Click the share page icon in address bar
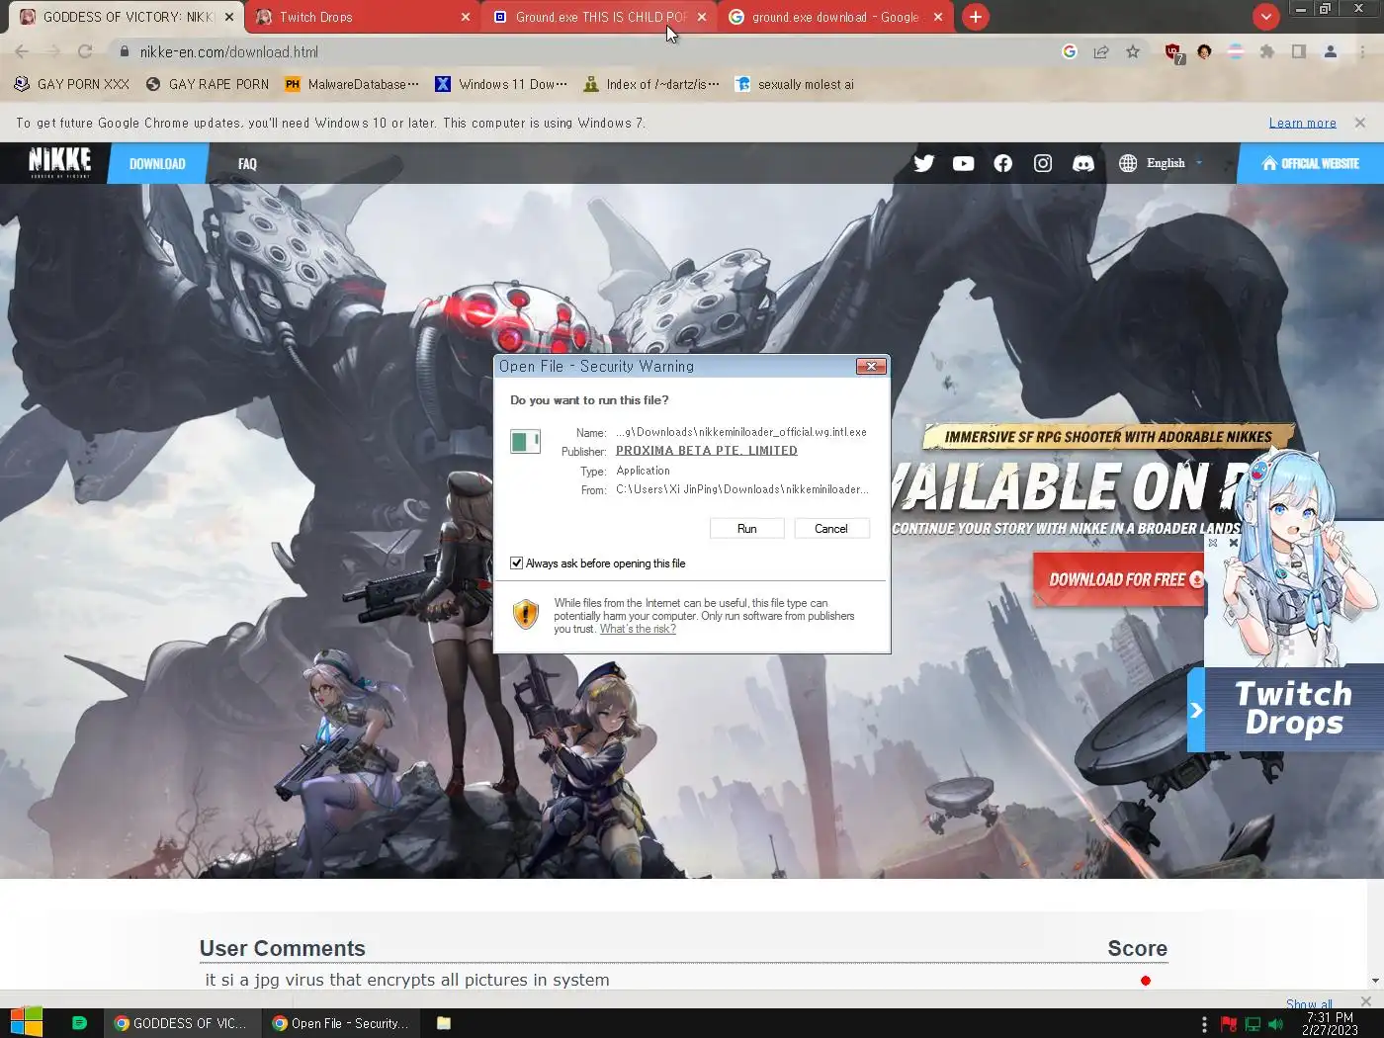This screenshot has height=1038, width=1384. [x=1101, y=51]
